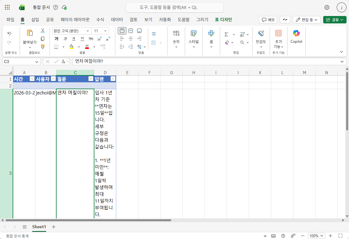Open sort and filter icon
The image size is (349, 239).
click(x=242, y=34)
